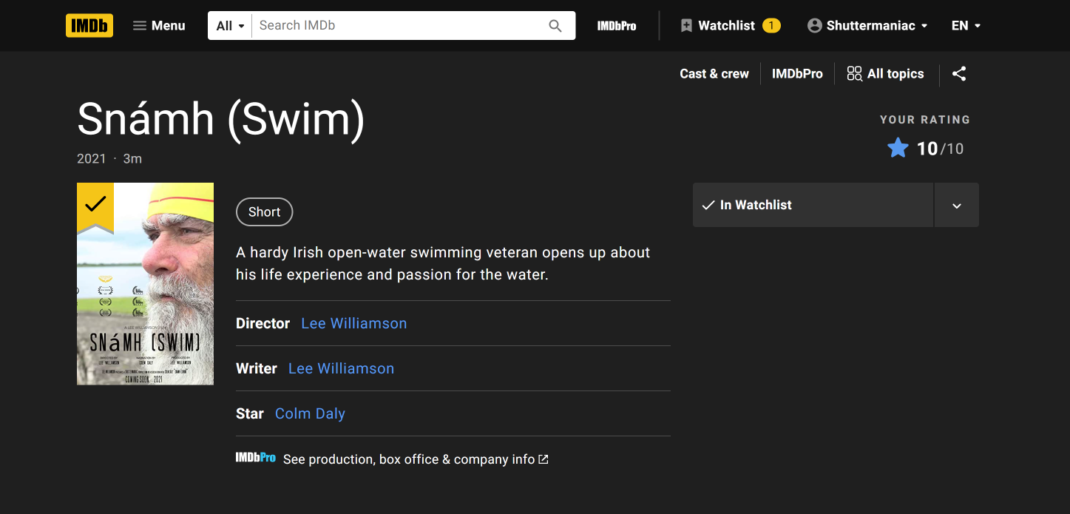Image resolution: width=1070 pixels, height=514 pixels.
Task: See production, box office & company info
Action: coord(408,459)
